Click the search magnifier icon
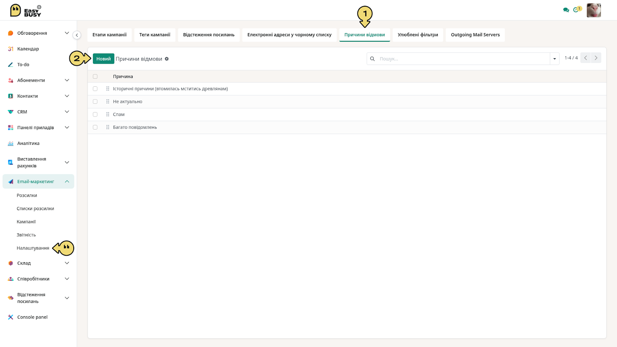617x347 pixels. pos(372,59)
